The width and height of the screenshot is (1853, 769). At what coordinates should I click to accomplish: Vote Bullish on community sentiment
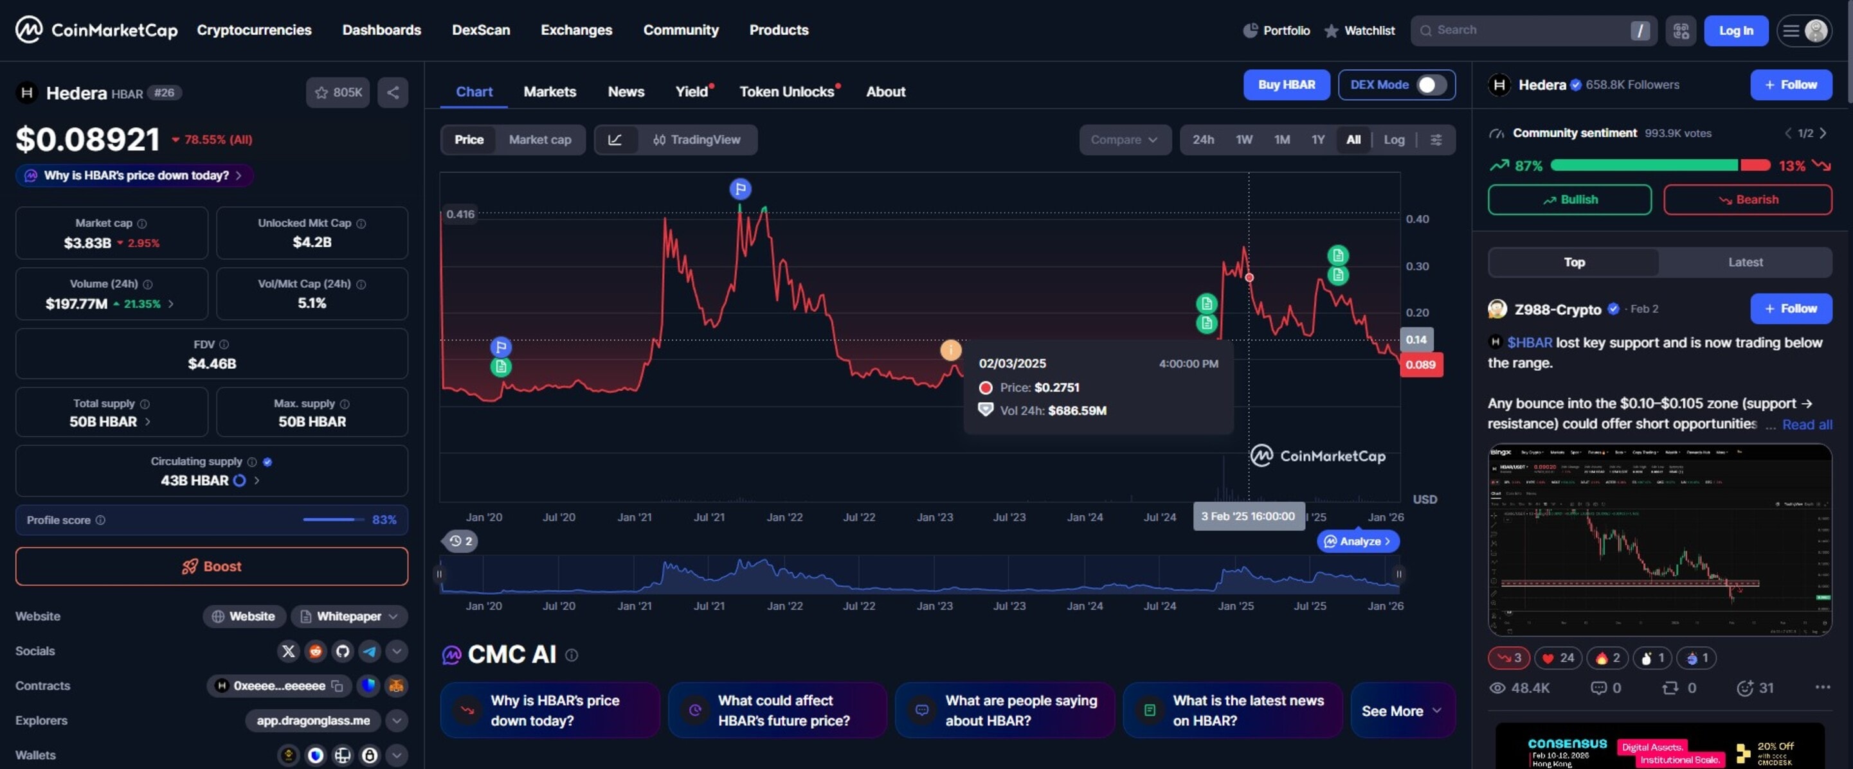coord(1569,199)
